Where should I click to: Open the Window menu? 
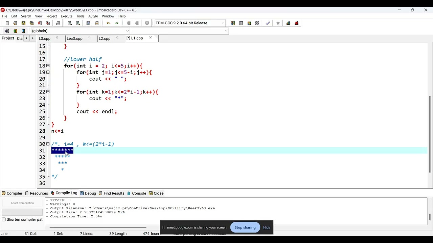pyautogui.click(x=108, y=16)
